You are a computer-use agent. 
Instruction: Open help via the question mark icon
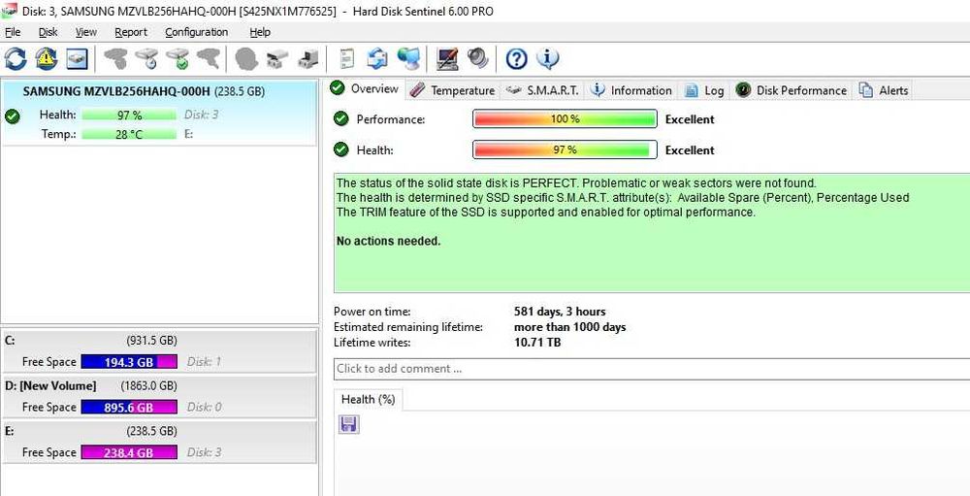517,59
